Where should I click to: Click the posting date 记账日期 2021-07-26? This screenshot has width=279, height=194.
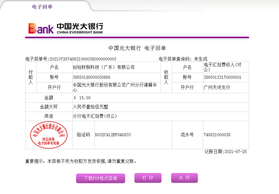225,152
